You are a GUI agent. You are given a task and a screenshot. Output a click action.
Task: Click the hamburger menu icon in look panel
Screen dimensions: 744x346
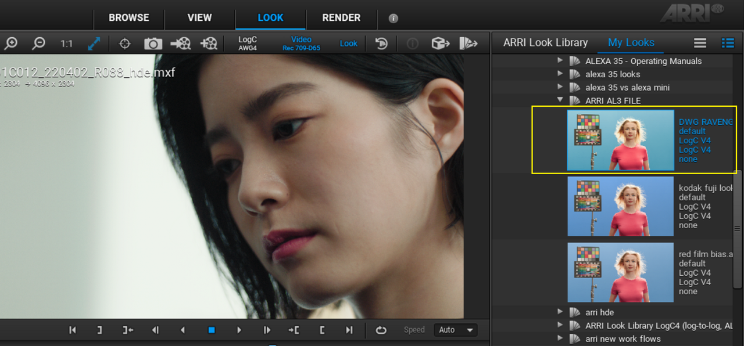point(700,43)
